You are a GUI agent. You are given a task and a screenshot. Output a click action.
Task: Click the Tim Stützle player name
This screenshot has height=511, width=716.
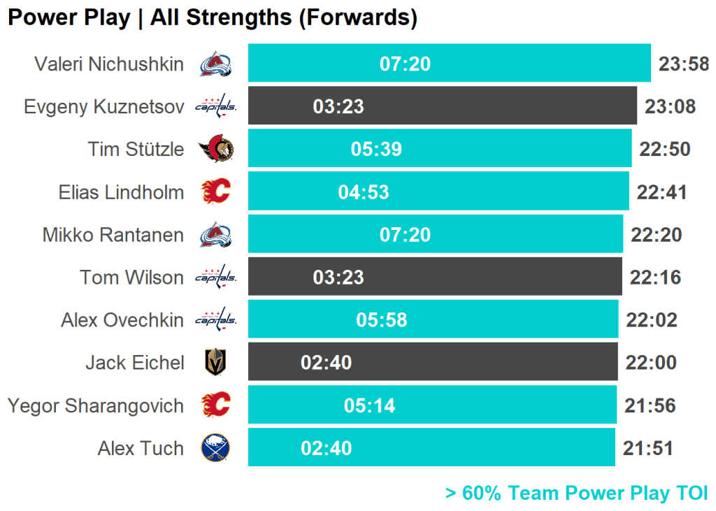(136, 149)
